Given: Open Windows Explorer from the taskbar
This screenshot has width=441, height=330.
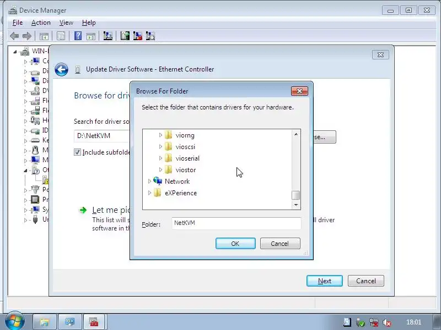Looking at the screenshot, I should pyautogui.click(x=45, y=322).
